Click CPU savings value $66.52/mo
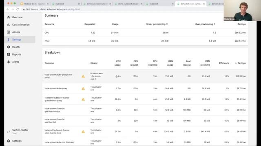 click(x=240, y=33)
